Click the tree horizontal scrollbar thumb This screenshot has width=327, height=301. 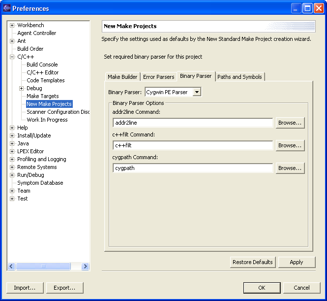[x=43, y=267]
